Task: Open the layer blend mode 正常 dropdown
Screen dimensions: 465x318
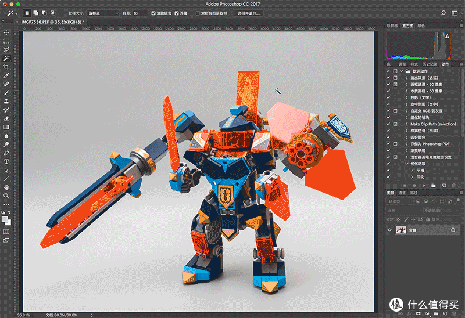Action: click(x=404, y=211)
